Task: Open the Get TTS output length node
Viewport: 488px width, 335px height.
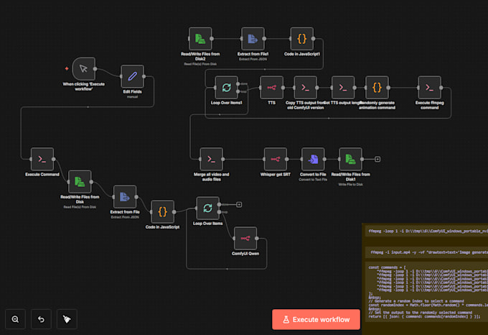Action: [343, 88]
